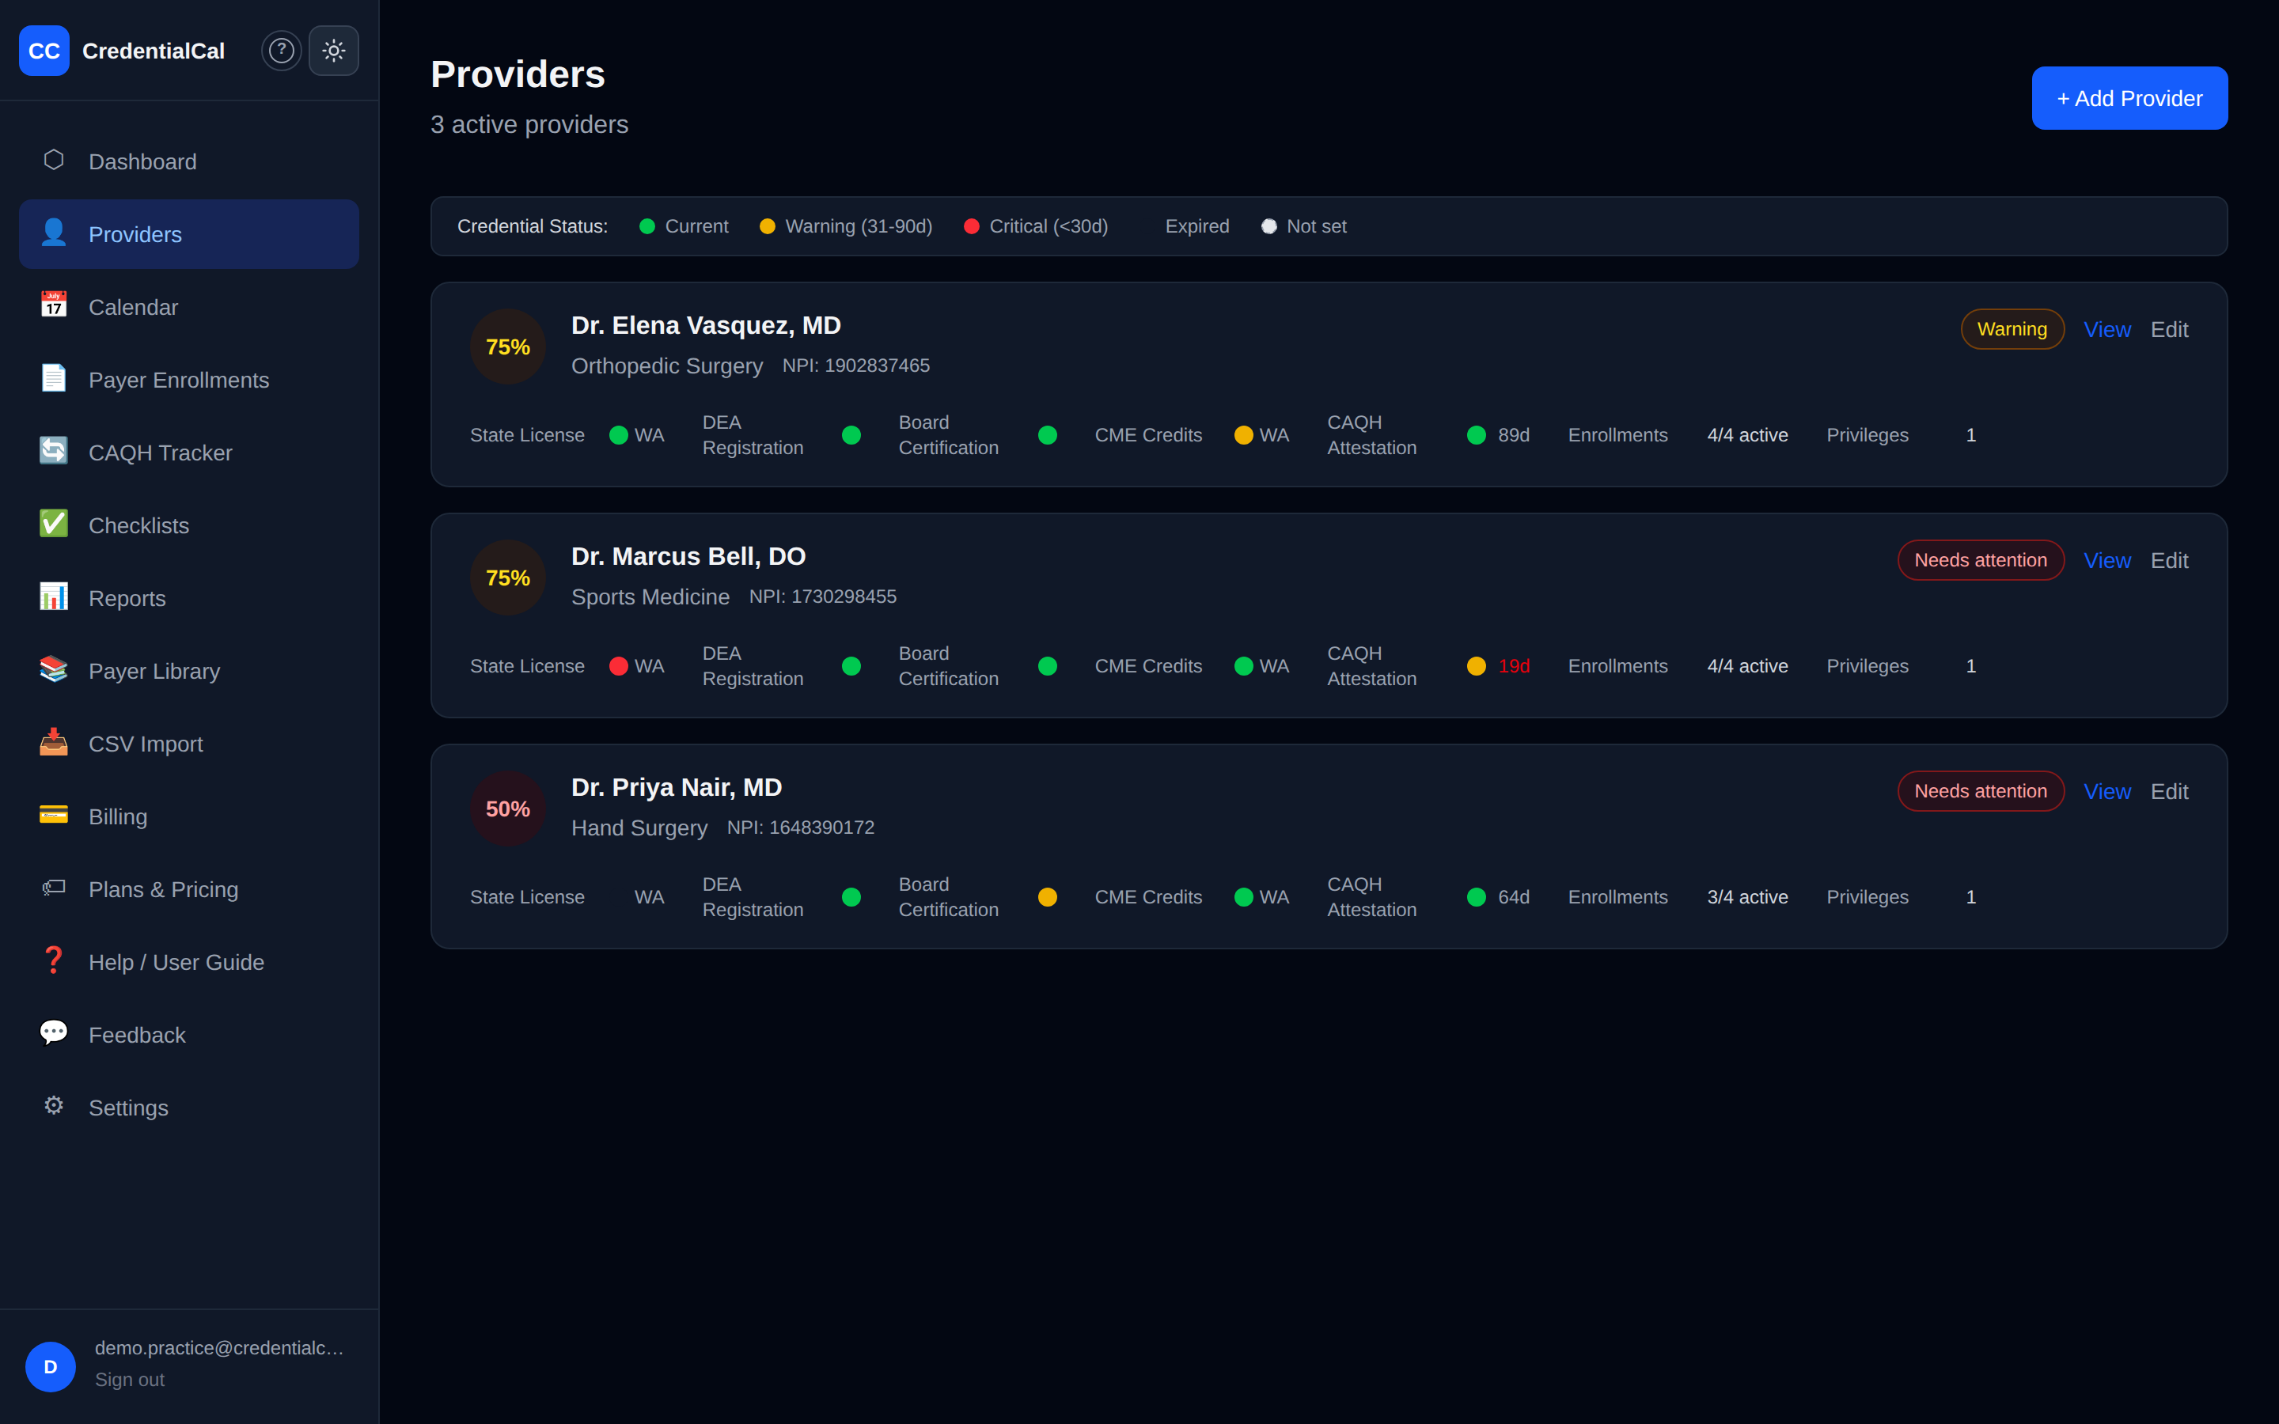
Task: Open Payer Library
Action: (x=188, y=672)
